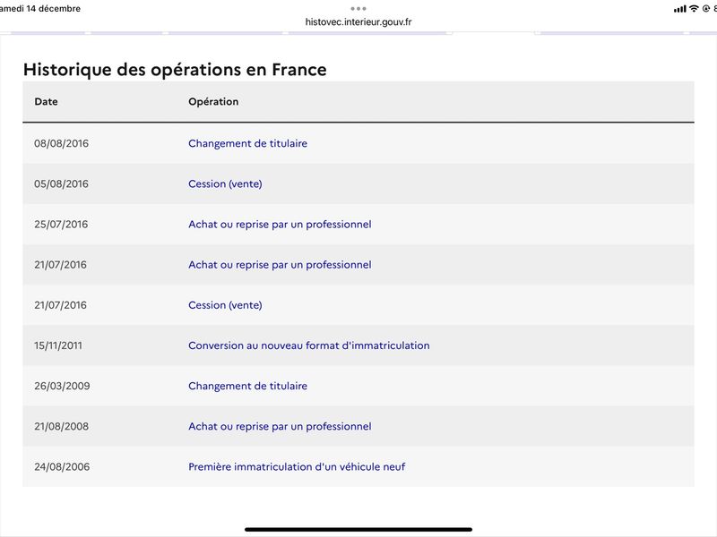
Task: Tap the home indicator bar at the bottom
Action: pos(358,529)
